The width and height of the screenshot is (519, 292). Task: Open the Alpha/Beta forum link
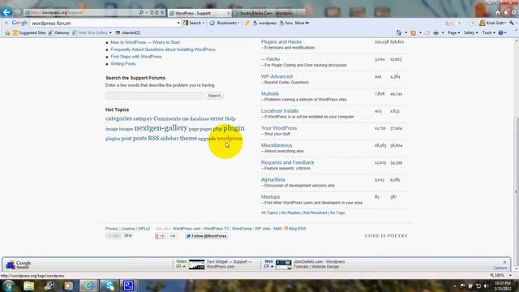click(272, 180)
